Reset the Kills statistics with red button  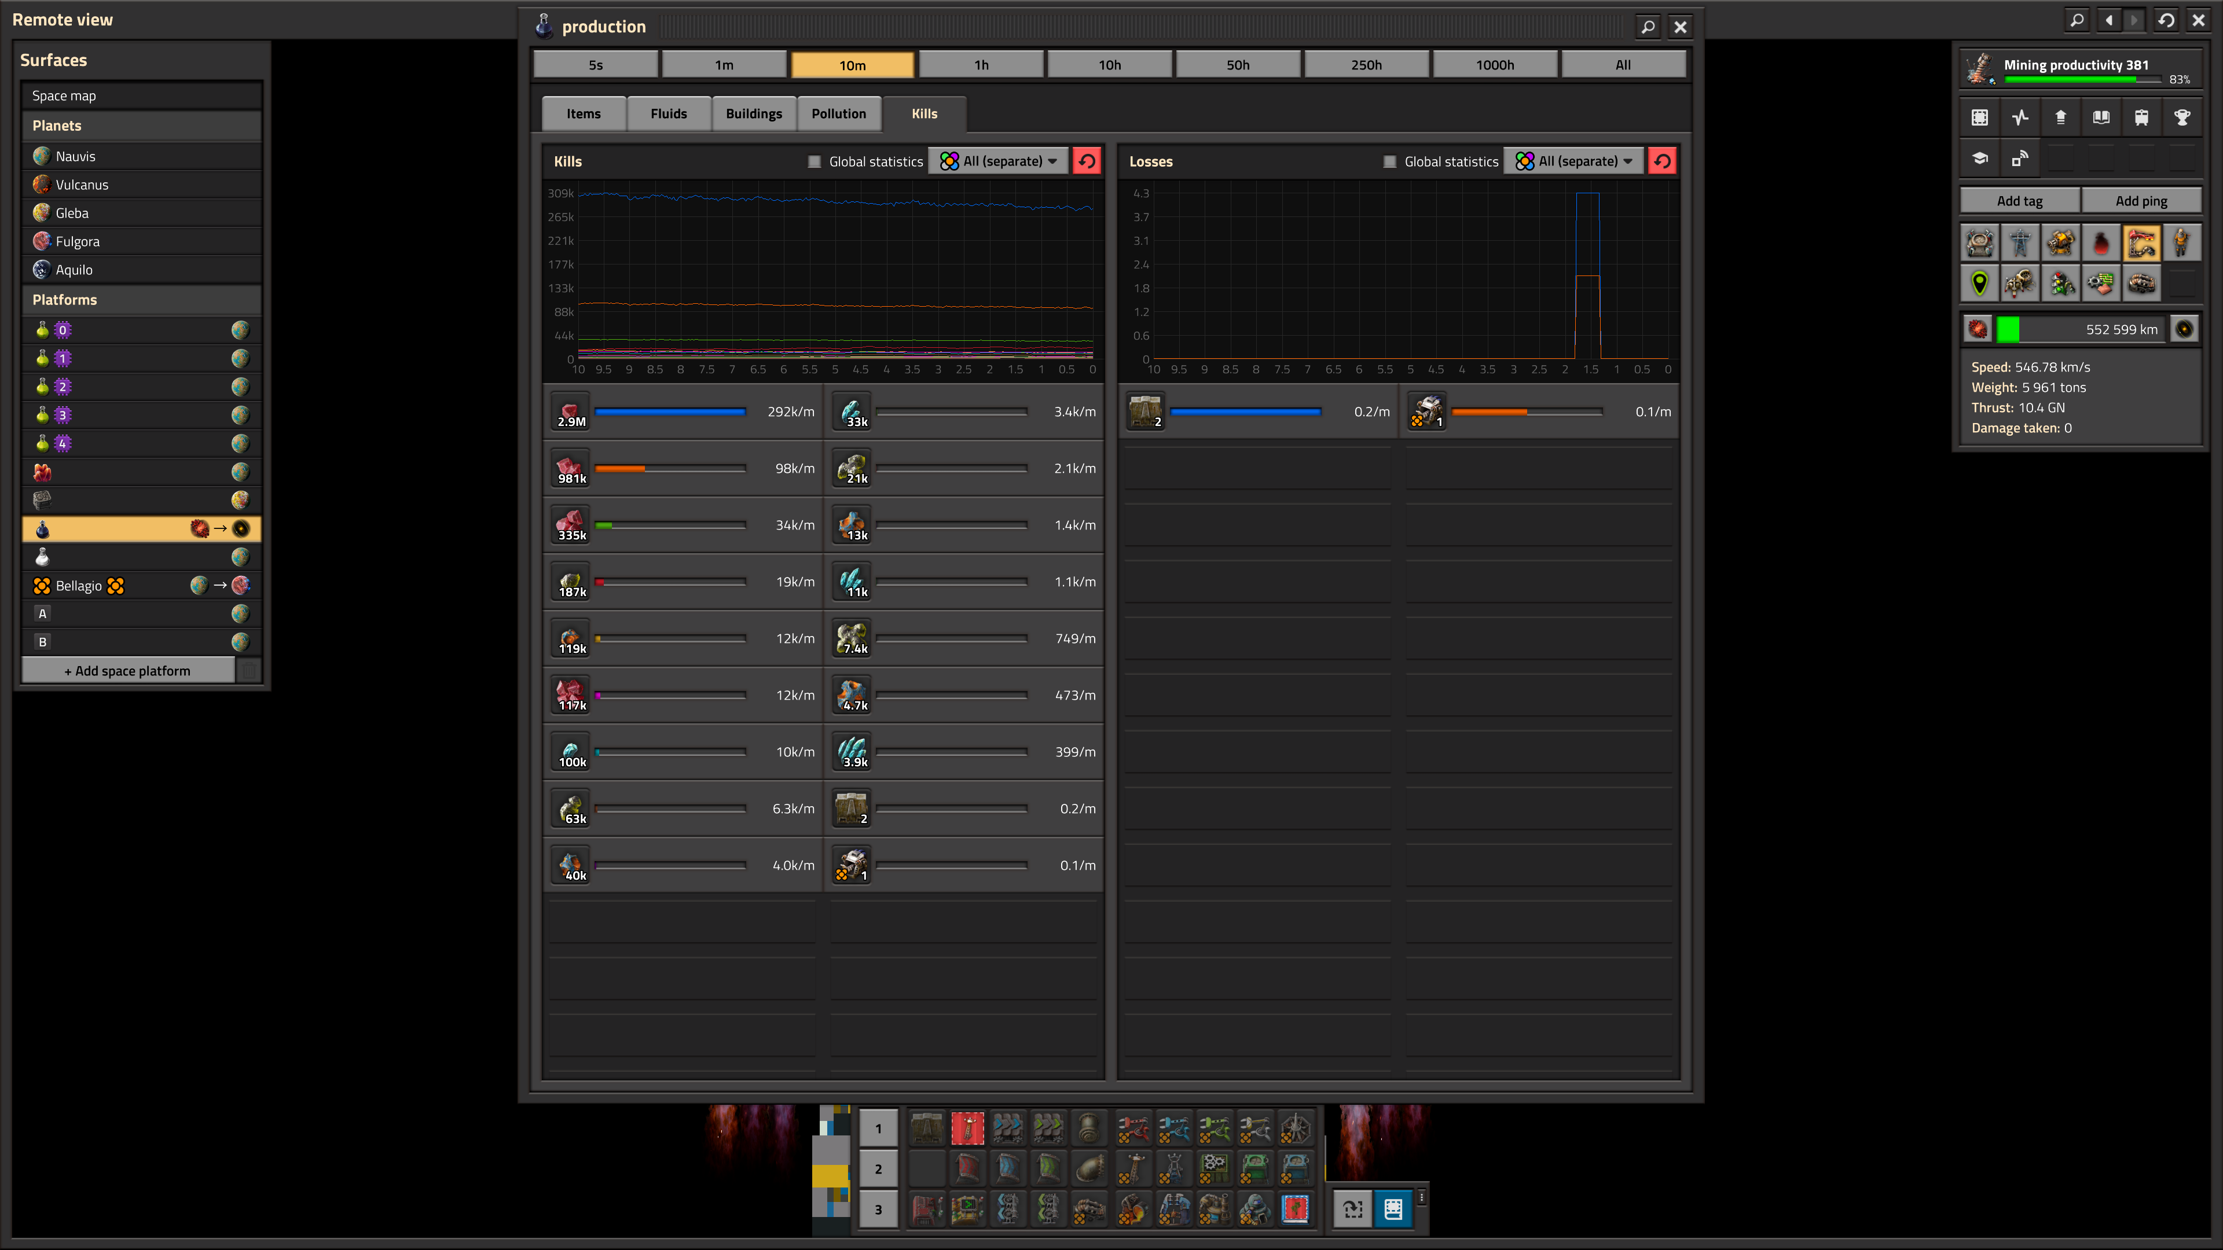[x=1087, y=161]
